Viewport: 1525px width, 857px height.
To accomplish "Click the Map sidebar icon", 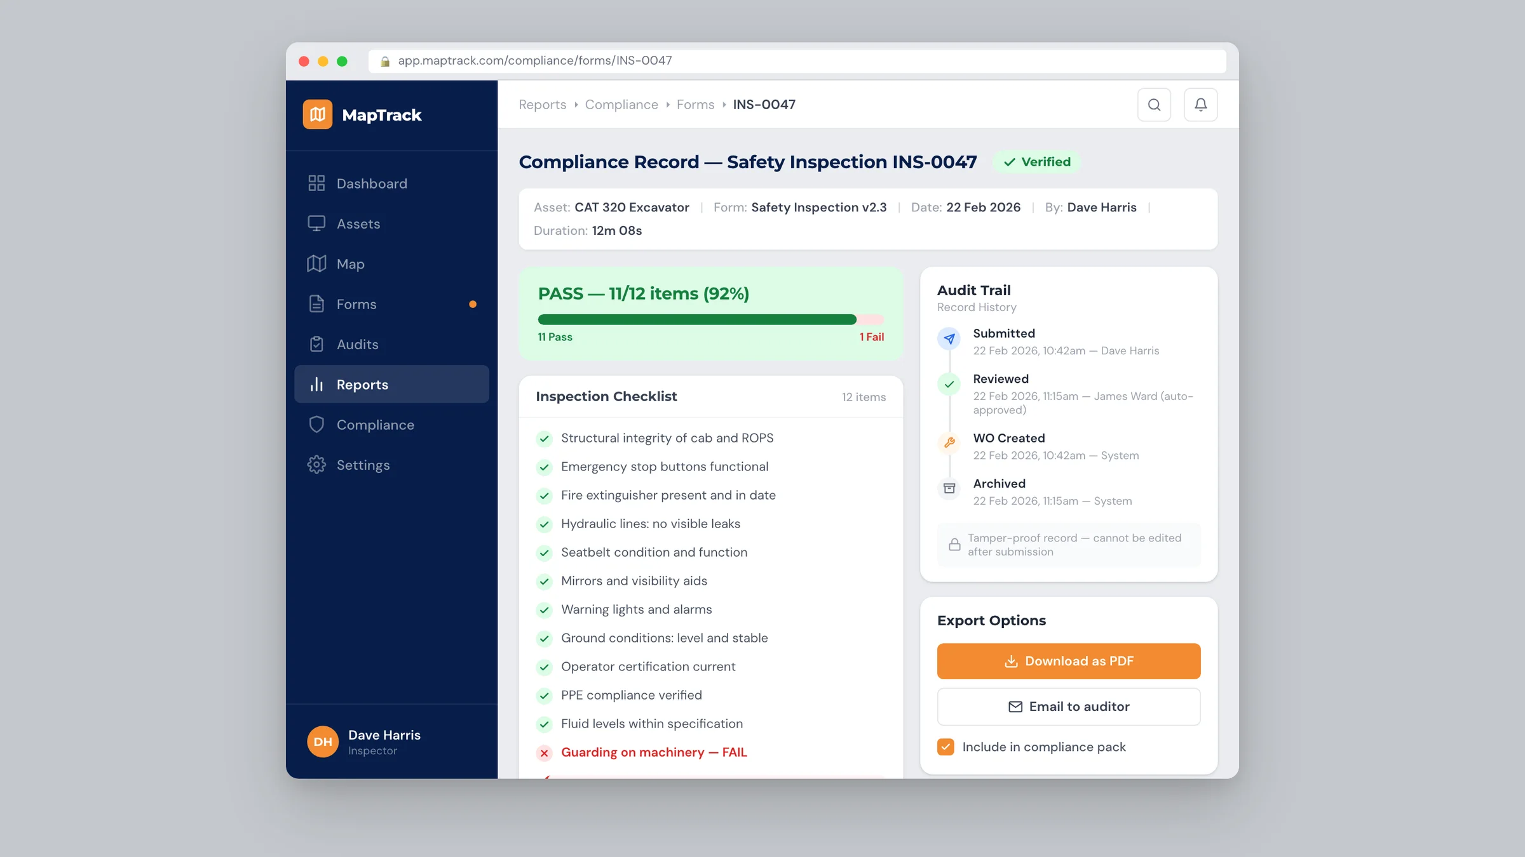I will click(x=316, y=263).
